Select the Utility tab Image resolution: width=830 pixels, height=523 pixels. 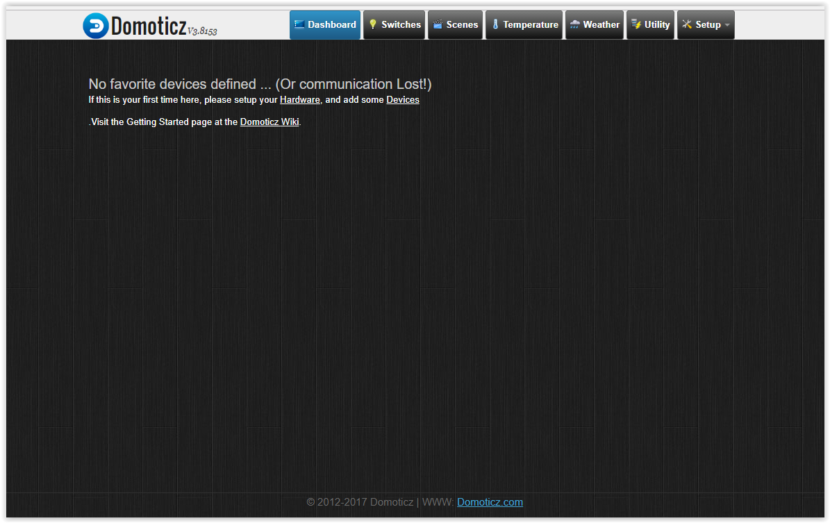pyautogui.click(x=651, y=25)
